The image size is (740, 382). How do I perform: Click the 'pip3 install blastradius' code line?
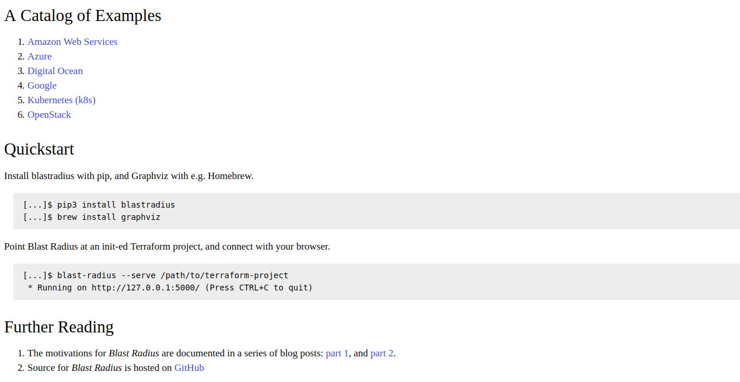pos(99,205)
